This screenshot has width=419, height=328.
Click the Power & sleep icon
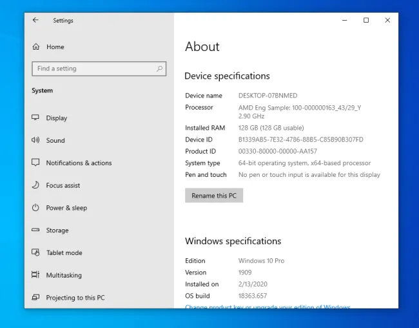point(36,208)
